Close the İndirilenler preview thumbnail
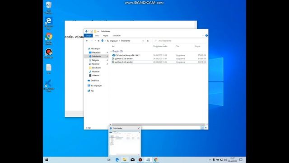 [139, 128]
